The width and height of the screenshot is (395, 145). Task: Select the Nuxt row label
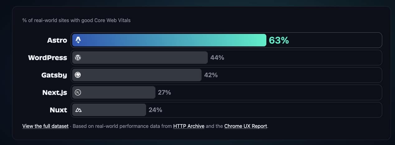[58, 110]
